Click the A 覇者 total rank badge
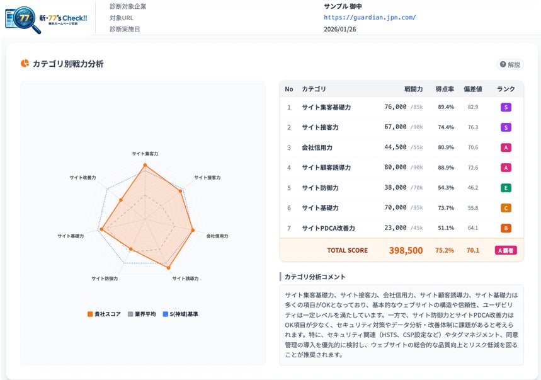This screenshot has width=541, height=380. [x=506, y=250]
